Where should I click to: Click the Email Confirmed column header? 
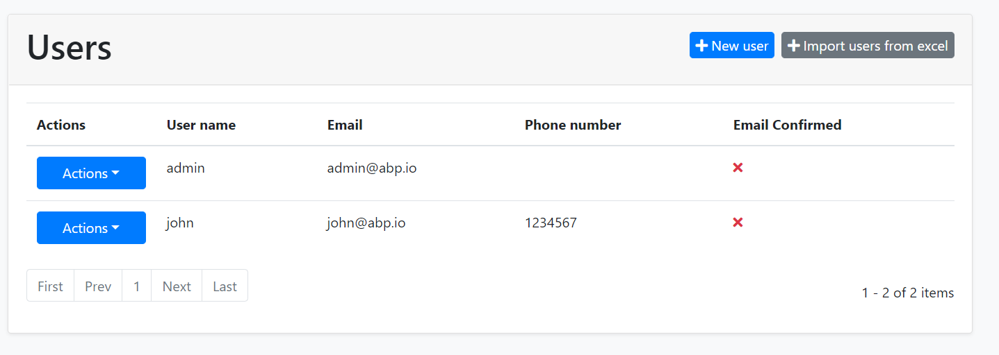click(x=787, y=125)
